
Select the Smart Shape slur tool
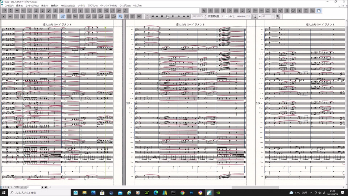pyautogui.click(x=268, y=11)
